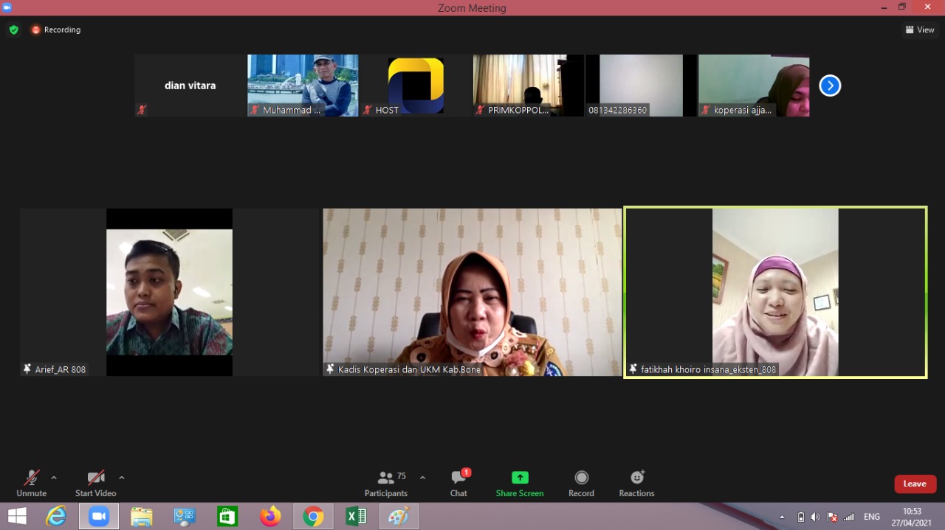Image resolution: width=945 pixels, height=530 pixels.
Task: Open Excel from the Windows taskbar
Action: click(x=356, y=517)
